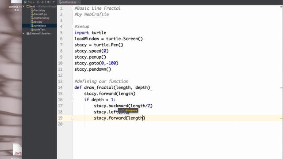
Task: Expand the External Libraries node arrow
Action: (23, 34)
